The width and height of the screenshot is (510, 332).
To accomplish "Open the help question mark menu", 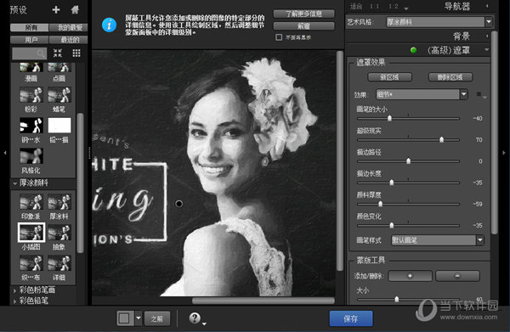I will point(196,318).
